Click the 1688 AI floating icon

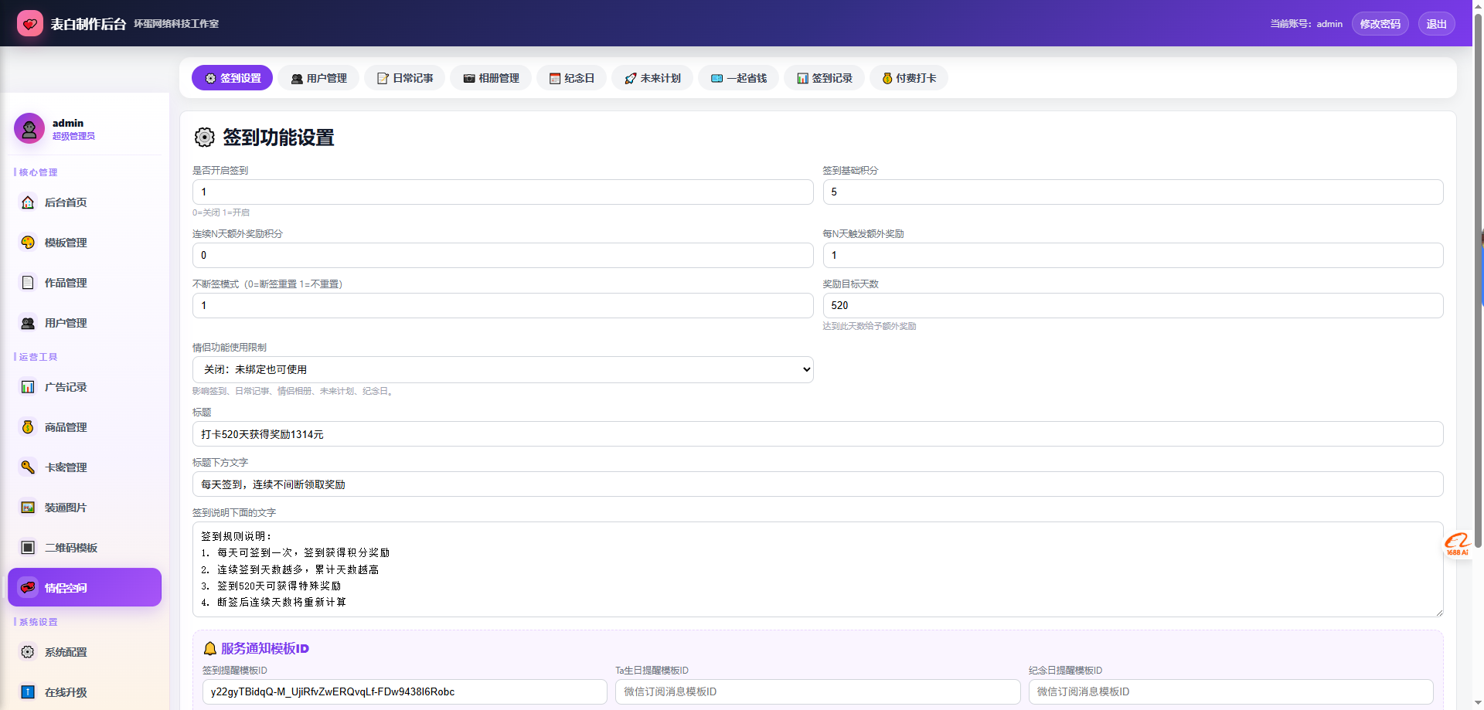pyautogui.click(x=1458, y=544)
